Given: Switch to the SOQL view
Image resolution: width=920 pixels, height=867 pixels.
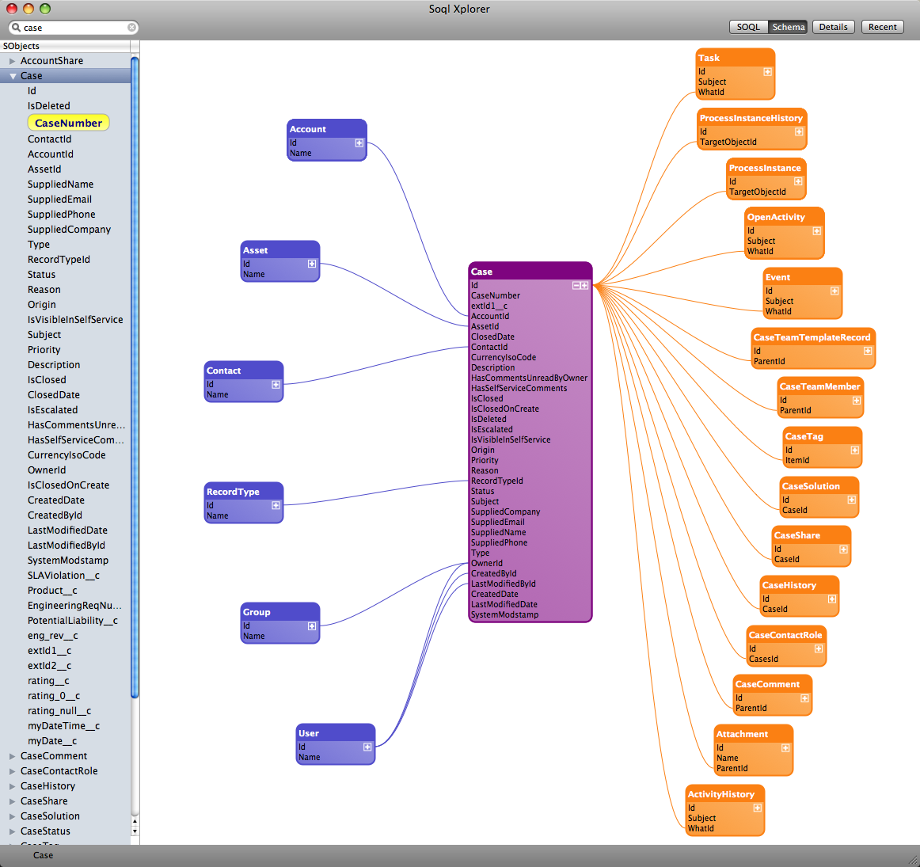Looking at the screenshot, I should [749, 27].
